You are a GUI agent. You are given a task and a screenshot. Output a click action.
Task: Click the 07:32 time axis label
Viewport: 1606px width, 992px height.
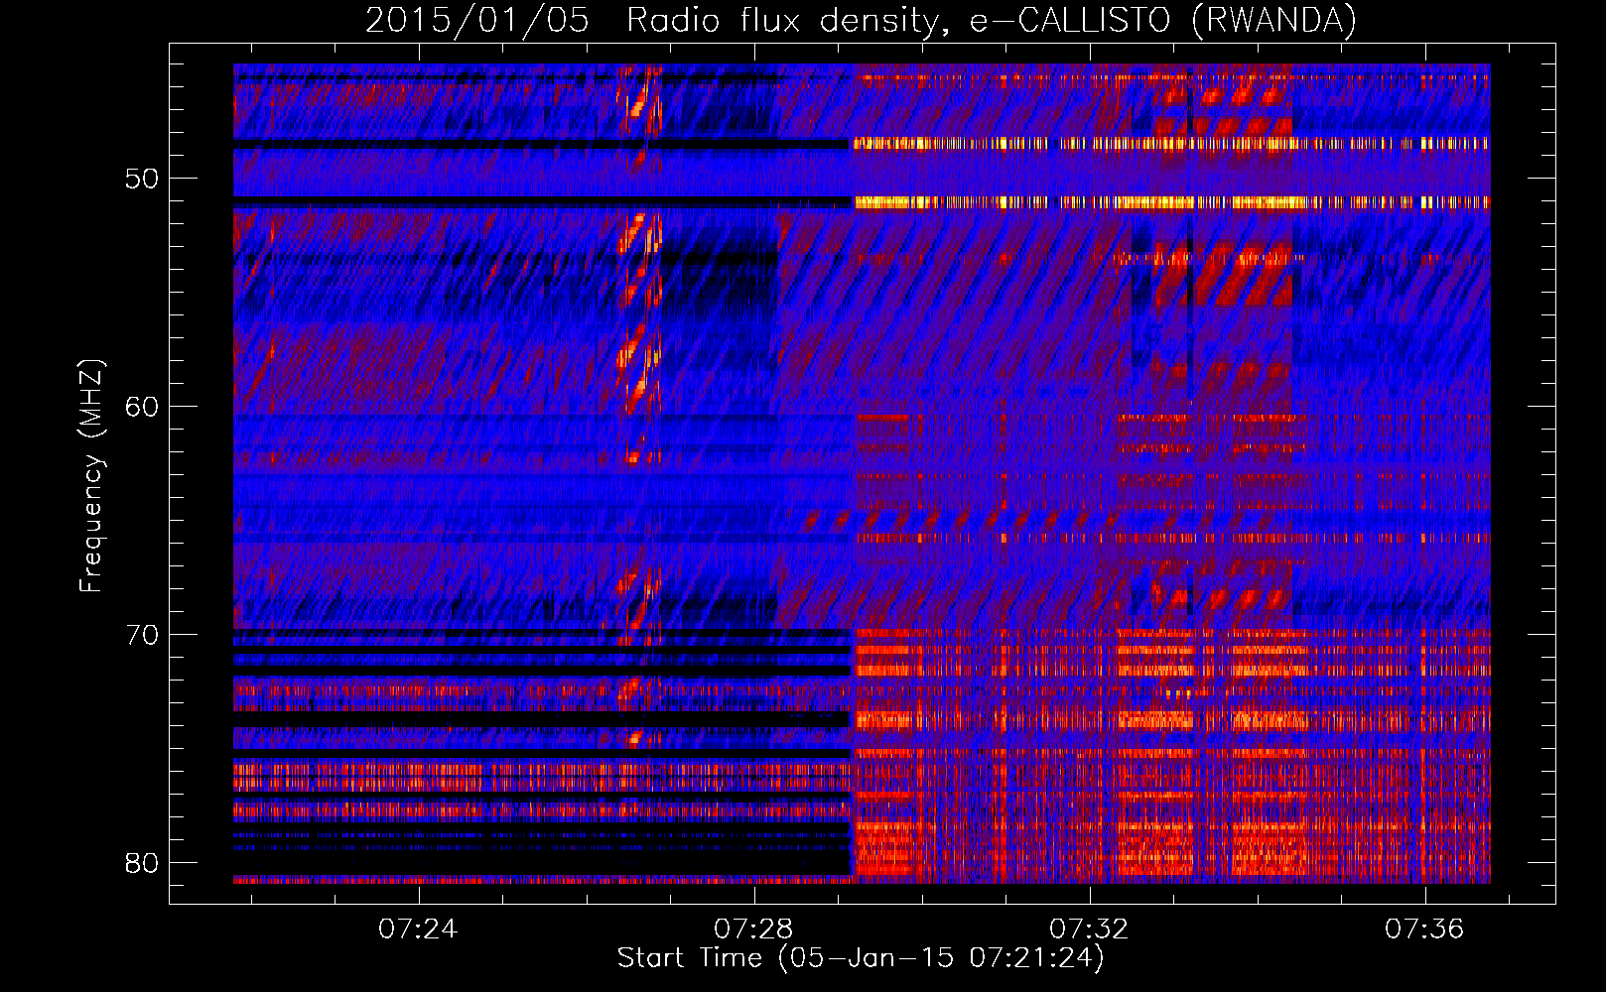(x=1089, y=929)
